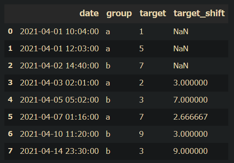Click target value 1 in row 0
This screenshot has width=234, height=163.
[142, 32]
